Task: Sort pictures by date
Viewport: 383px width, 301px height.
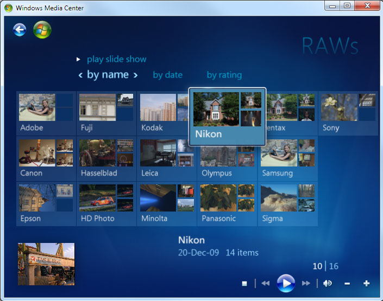Action: tap(167, 75)
